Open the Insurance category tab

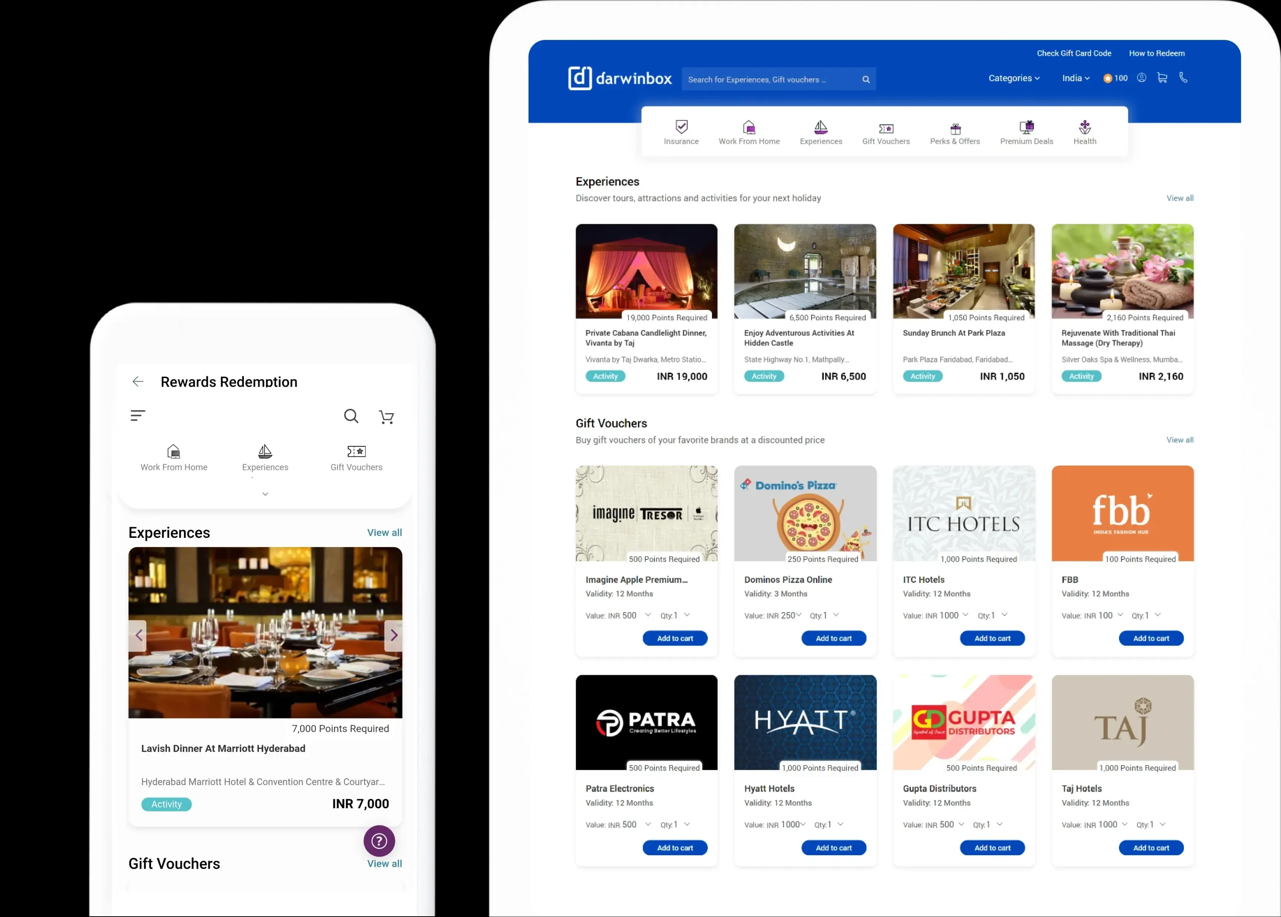tap(681, 133)
